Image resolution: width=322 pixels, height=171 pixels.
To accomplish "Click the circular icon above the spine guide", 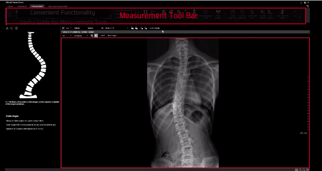I will click(x=16, y=28).
